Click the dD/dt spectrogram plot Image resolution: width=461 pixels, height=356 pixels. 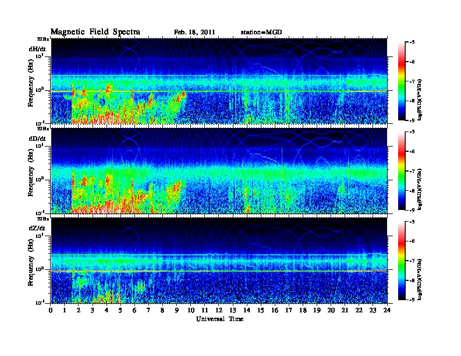tap(219, 170)
